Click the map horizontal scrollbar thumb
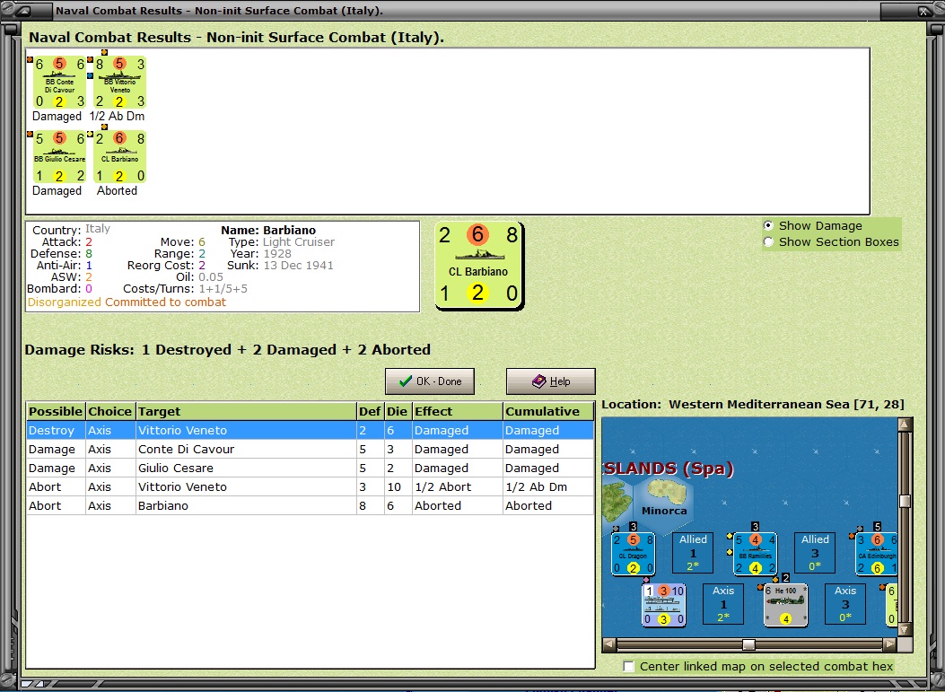 (748, 644)
